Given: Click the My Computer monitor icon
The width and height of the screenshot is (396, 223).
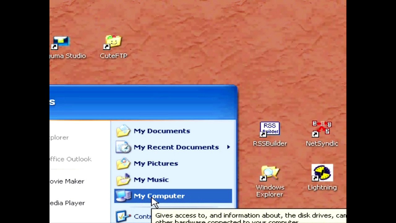Looking at the screenshot, I should (x=123, y=196).
